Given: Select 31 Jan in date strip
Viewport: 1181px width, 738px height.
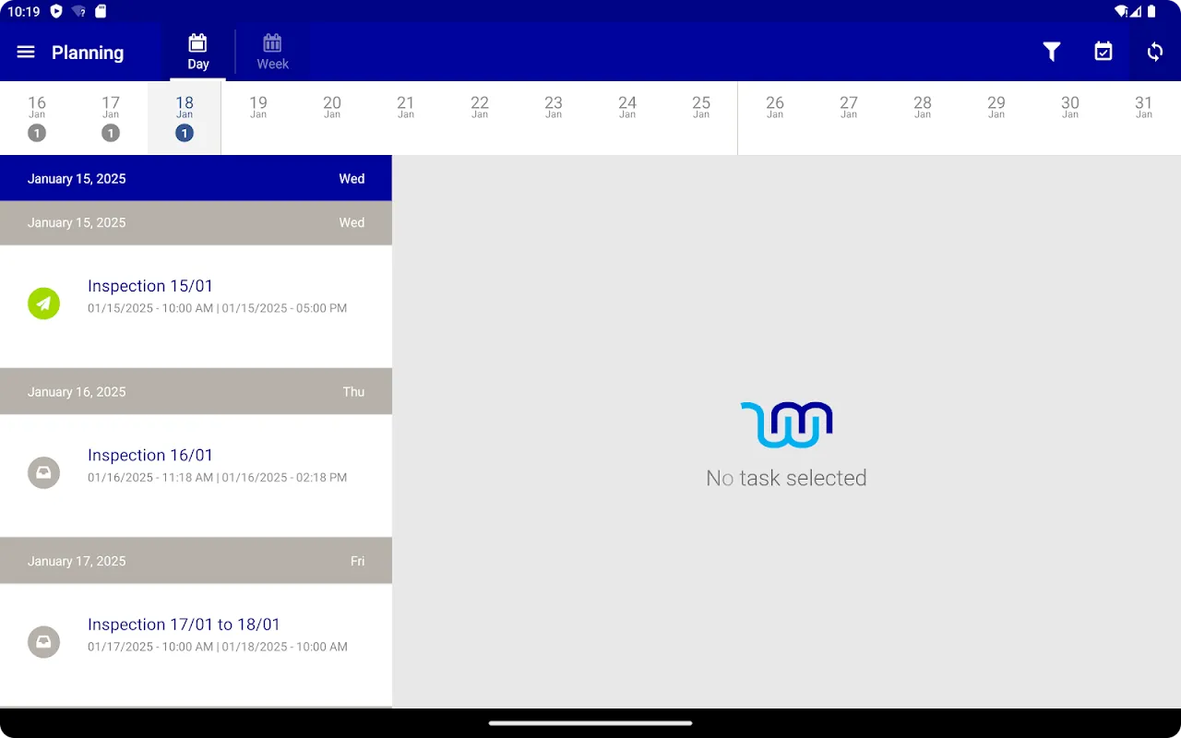Looking at the screenshot, I should coord(1144,118).
